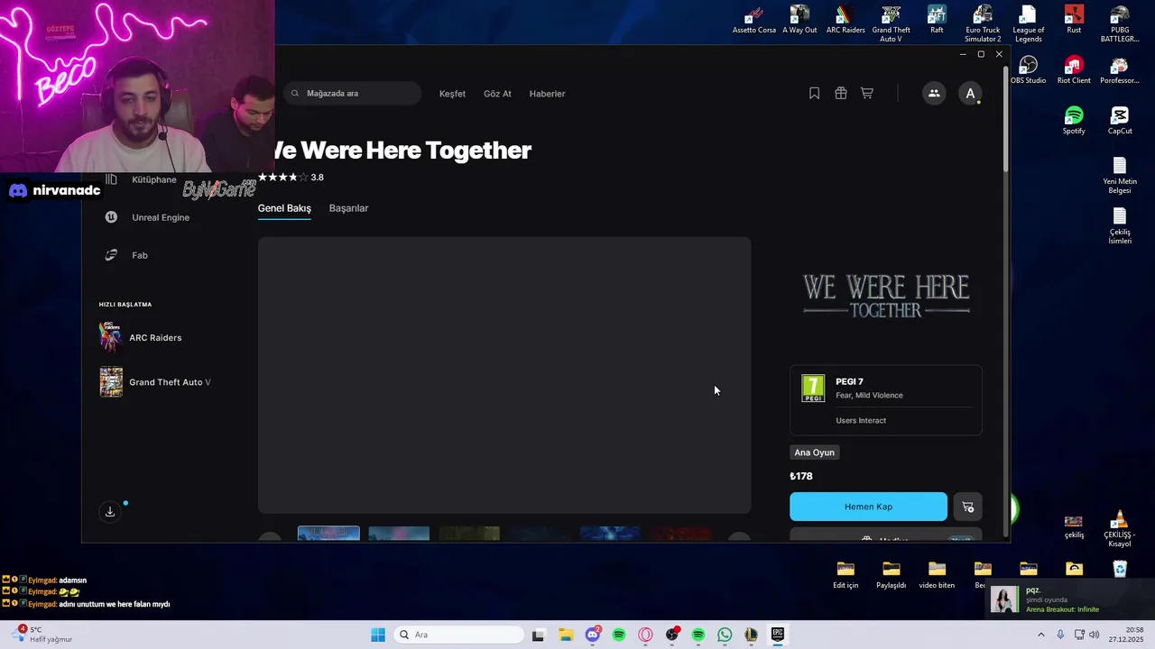Open Rust desktop shortcut
1155x649 pixels.
tap(1074, 21)
